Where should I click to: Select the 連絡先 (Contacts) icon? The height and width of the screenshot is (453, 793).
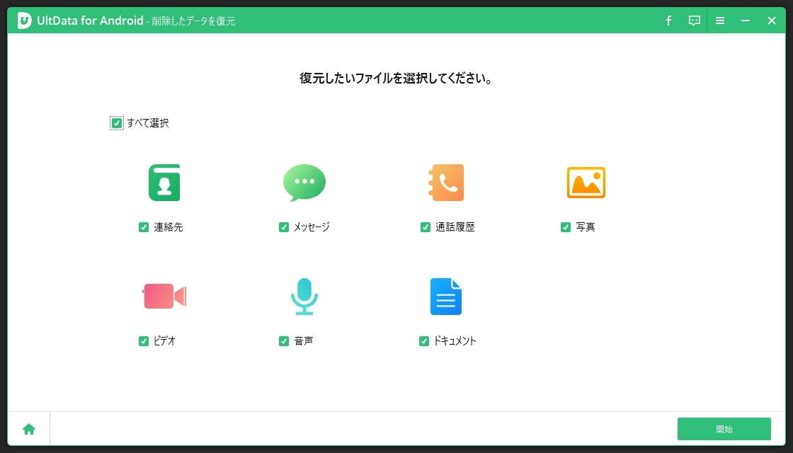click(x=164, y=182)
